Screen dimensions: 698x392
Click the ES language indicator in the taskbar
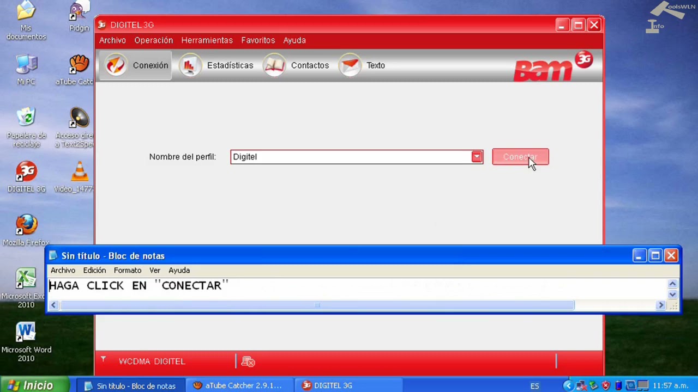[534, 386]
